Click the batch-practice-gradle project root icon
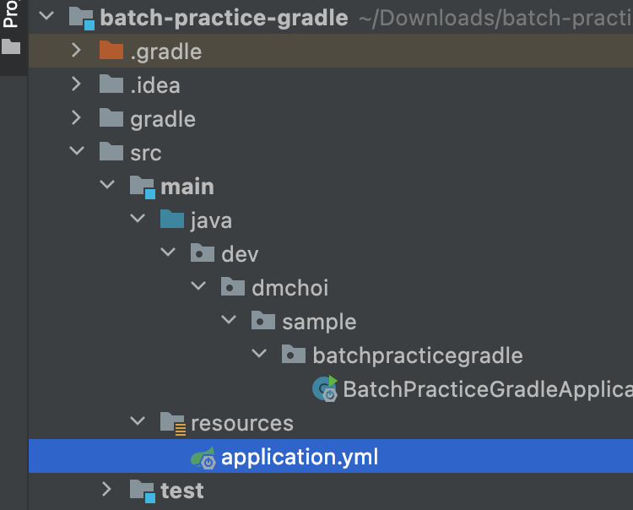The image size is (633, 510). coord(81,17)
